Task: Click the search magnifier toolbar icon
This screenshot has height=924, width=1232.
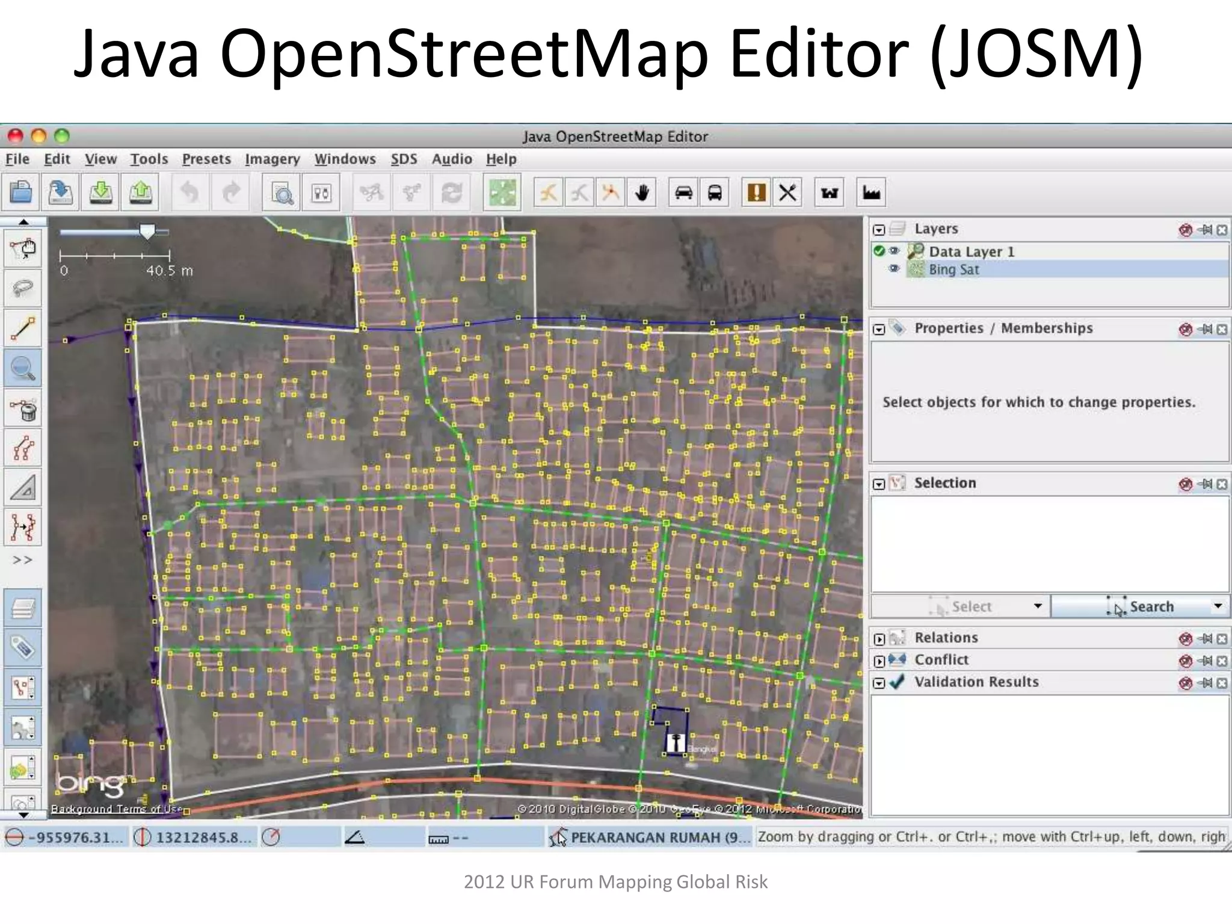Action: (282, 193)
